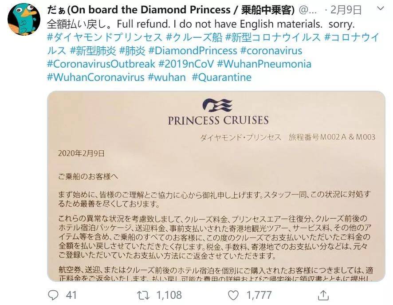Open the platypus profile avatar
This screenshot has height=305, width=393.
[x=24, y=20]
